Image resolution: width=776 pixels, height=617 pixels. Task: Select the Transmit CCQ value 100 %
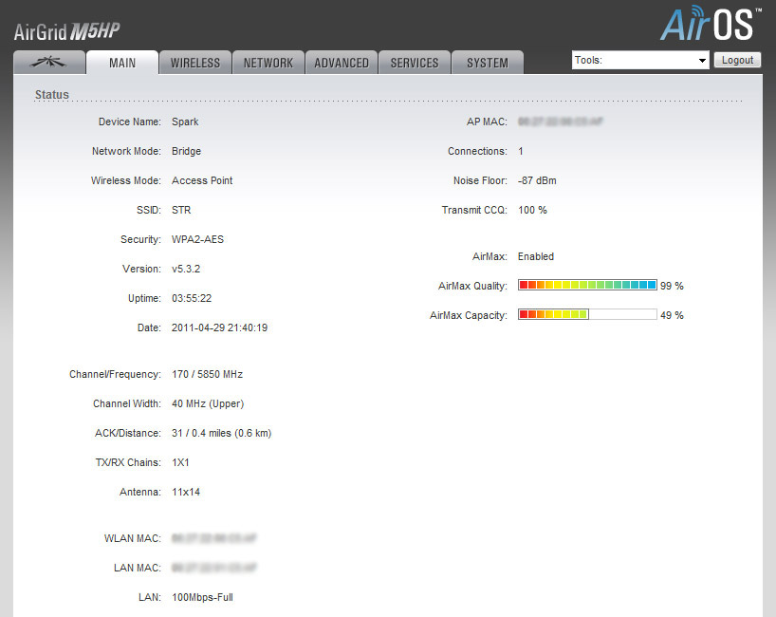[532, 210]
